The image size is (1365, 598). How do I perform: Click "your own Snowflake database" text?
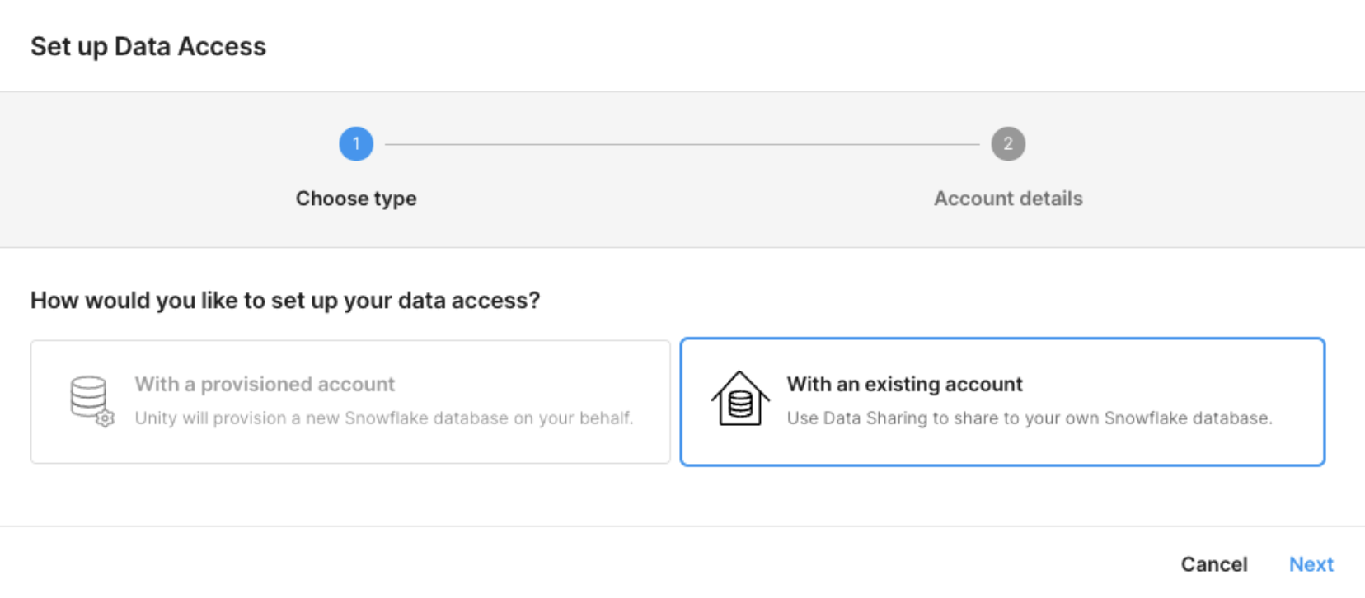[1147, 418]
